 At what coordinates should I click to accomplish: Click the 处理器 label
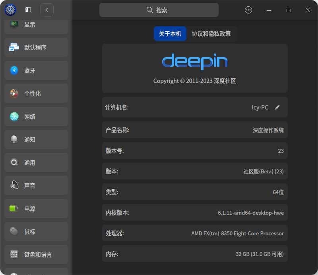click(114, 233)
